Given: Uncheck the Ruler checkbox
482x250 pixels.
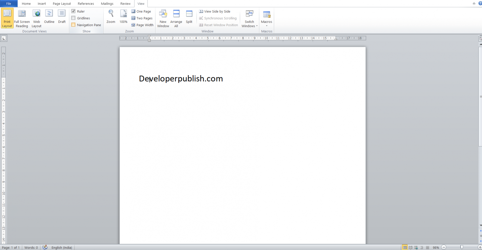Looking at the screenshot, I should coord(73,11).
